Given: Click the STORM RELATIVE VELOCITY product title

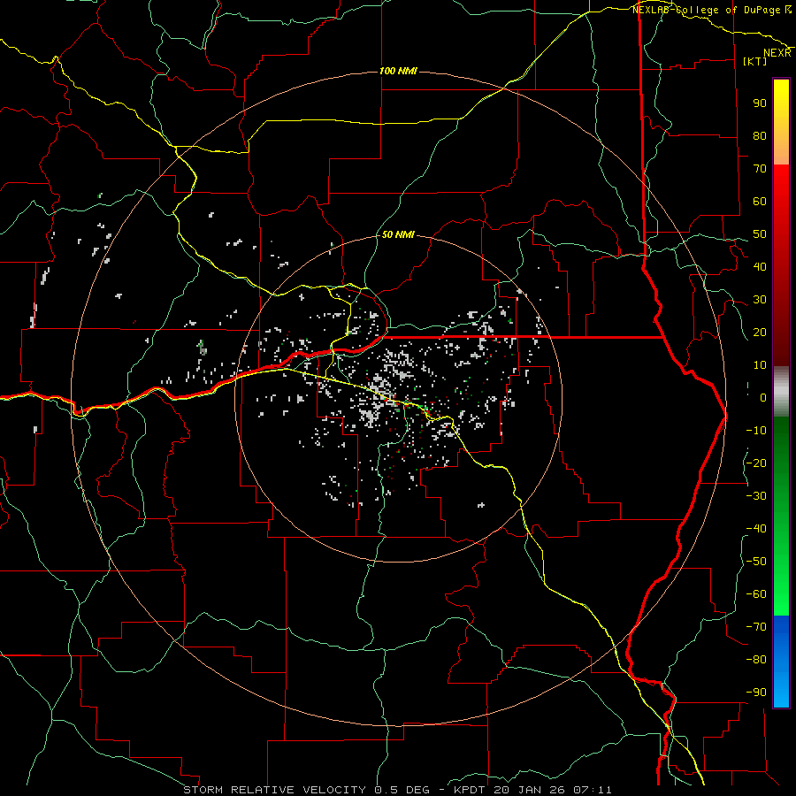Looking at the screenshot, I should coord(276,790).
